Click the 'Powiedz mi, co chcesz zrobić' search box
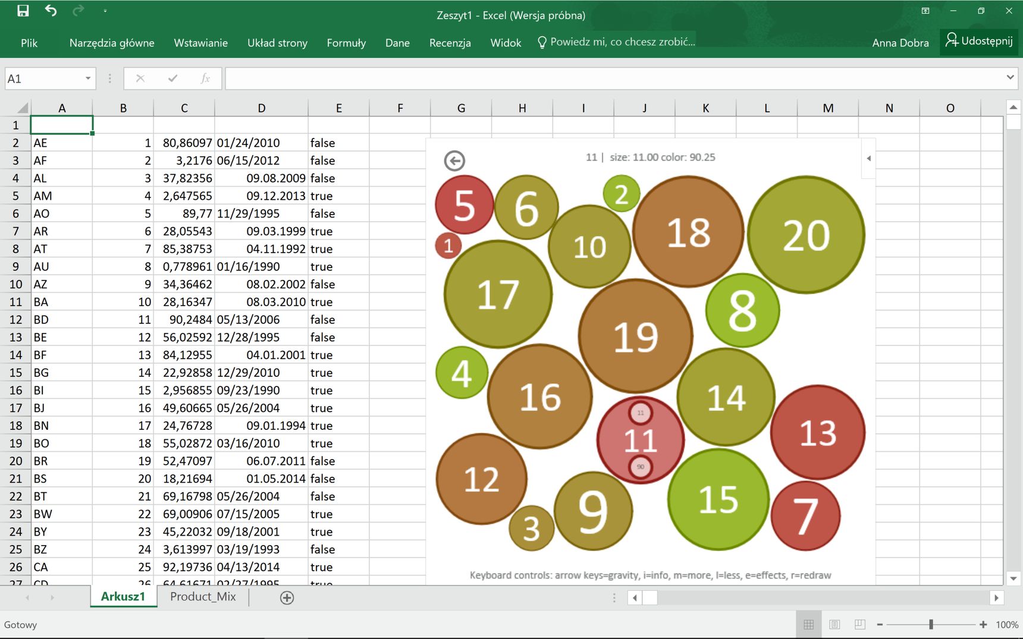 click(616, 42)
